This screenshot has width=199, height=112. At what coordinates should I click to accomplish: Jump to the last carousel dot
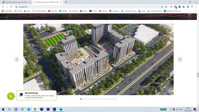tap(116, 99)
